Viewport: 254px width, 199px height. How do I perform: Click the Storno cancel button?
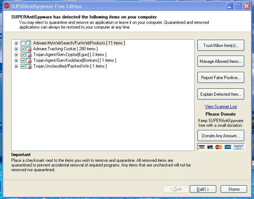click(x=234, y=189)
